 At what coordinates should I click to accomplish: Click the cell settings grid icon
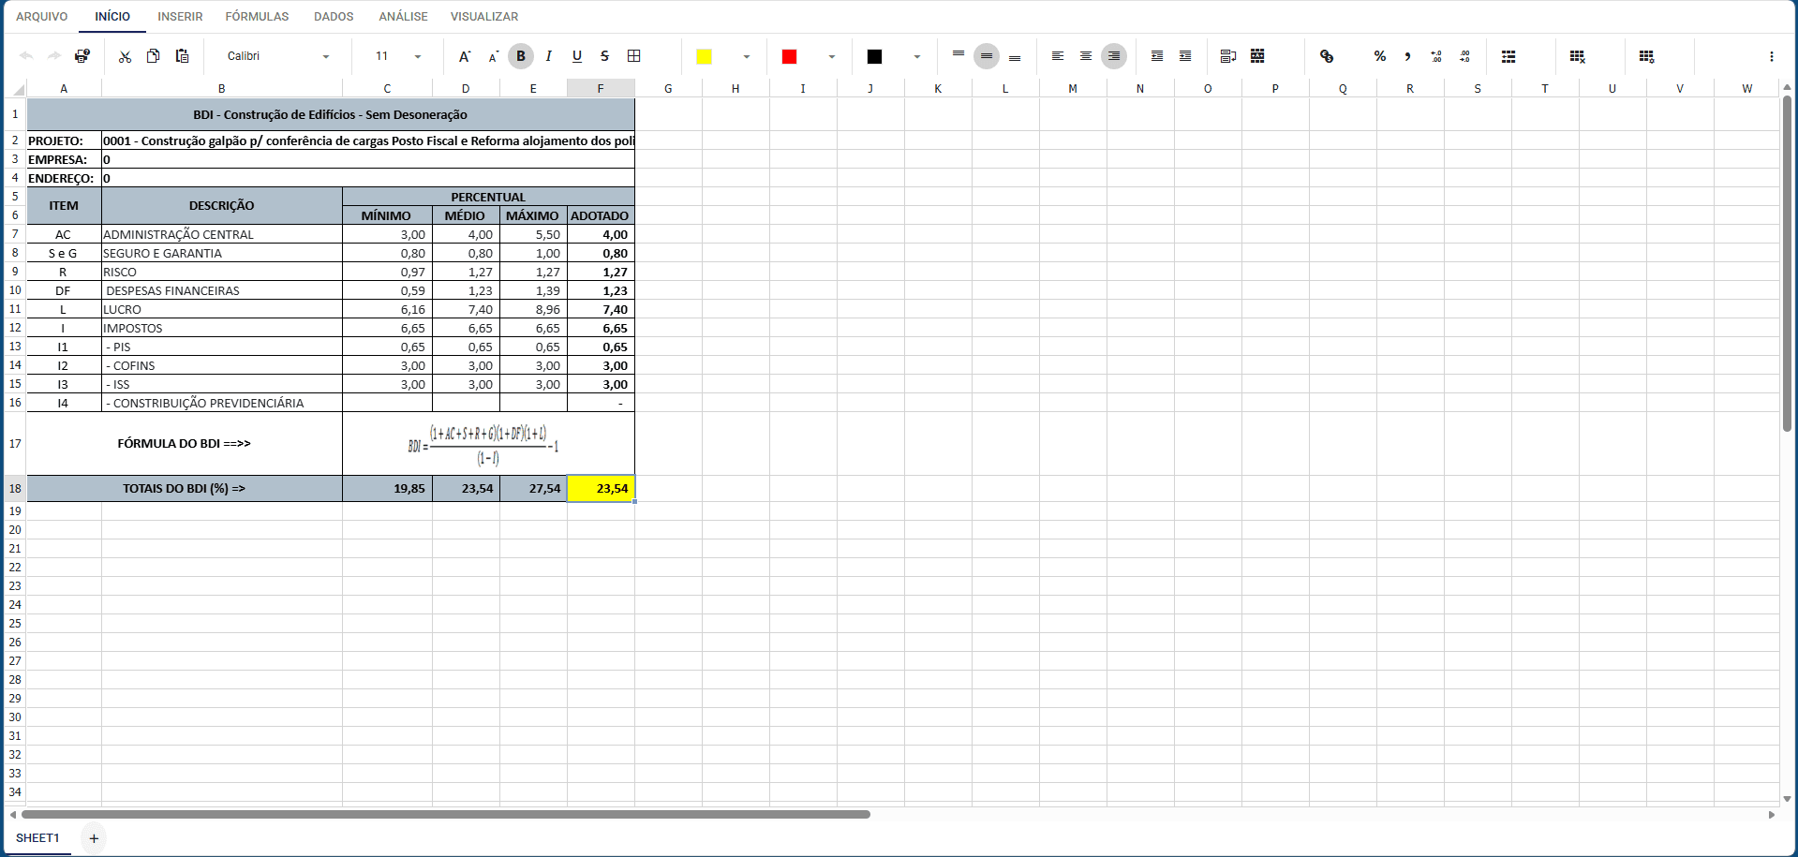click(x=1647, y=56)
